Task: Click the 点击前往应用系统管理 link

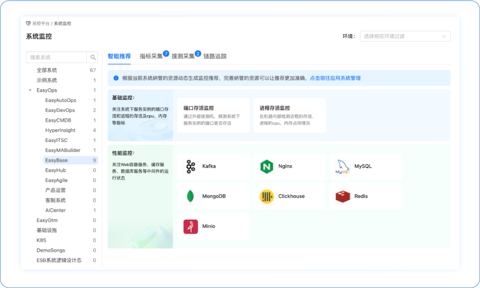Action: 335,78
